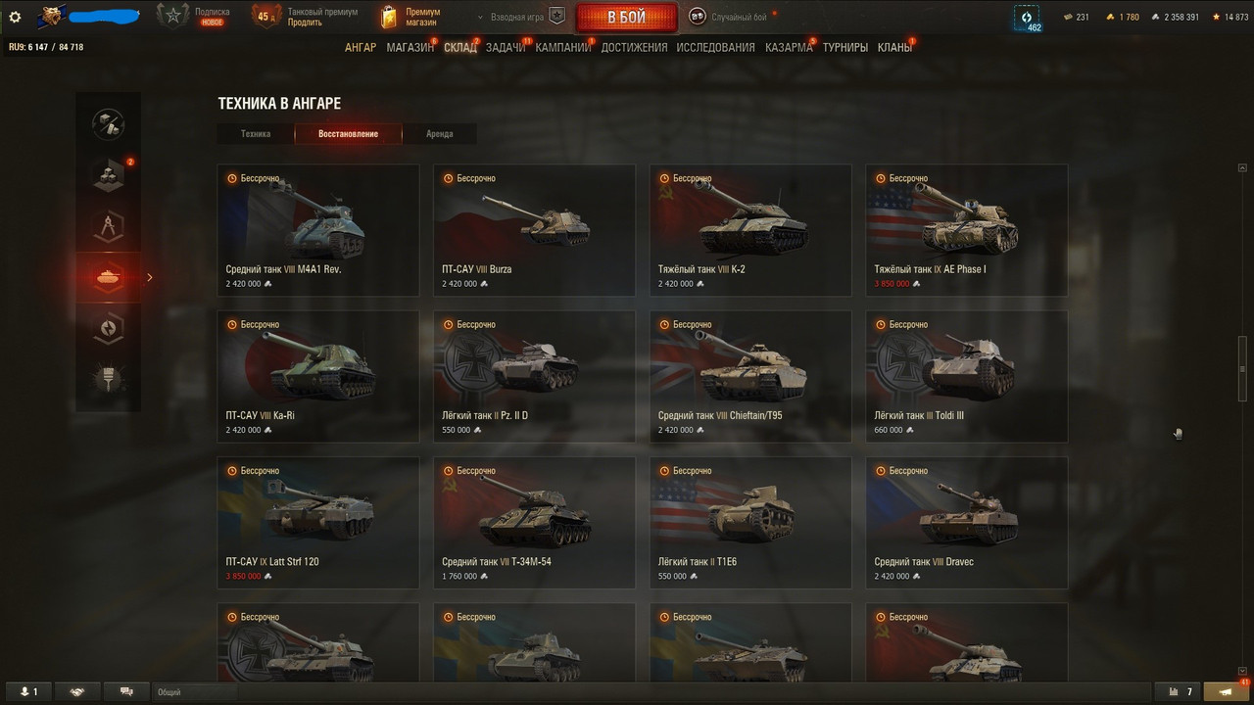Screen dimensions: 1254x705
Task: Select the Chieftain/T95 tank card
Action: pos(750,376)
